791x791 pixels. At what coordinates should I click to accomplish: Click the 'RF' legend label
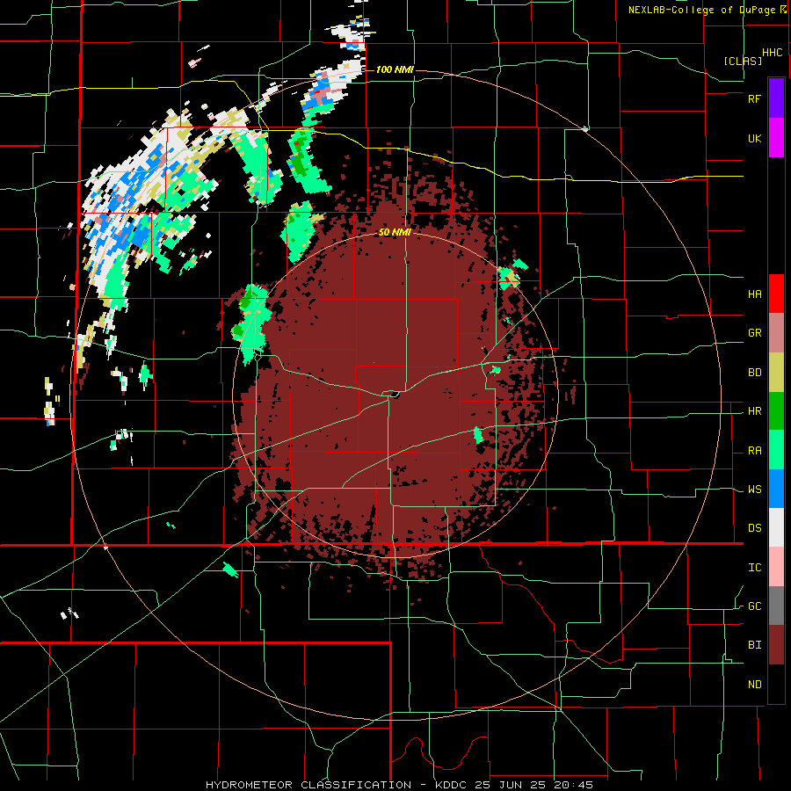coord(754,98)
